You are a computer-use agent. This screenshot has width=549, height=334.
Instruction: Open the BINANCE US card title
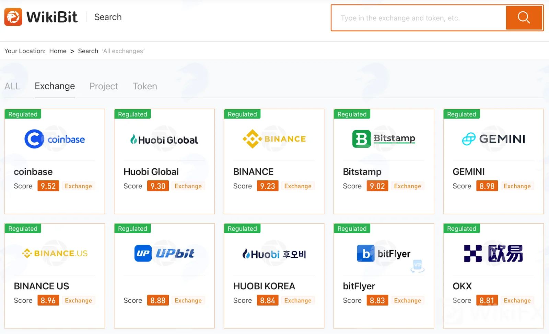point(42,286)
